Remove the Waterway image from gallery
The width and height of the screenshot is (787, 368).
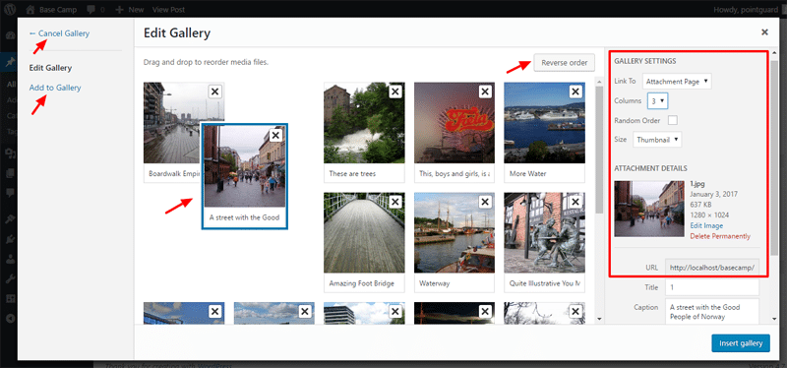[x=485, y=202]
